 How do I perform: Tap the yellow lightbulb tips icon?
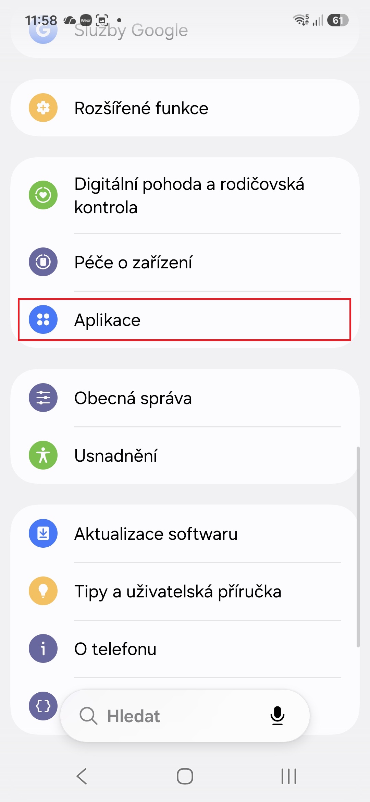[x=43, y=591]
